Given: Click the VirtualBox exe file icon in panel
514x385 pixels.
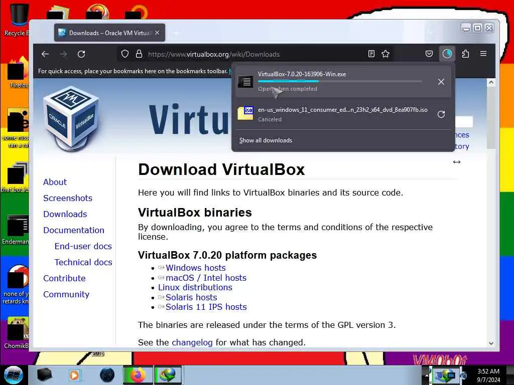Looking at the screenshot, I should click(x=245, y=82).
